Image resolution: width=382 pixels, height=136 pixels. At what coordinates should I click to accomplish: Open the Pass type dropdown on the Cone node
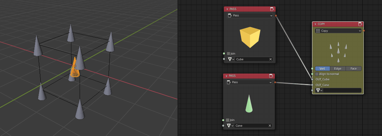click(x=249, y=82)
